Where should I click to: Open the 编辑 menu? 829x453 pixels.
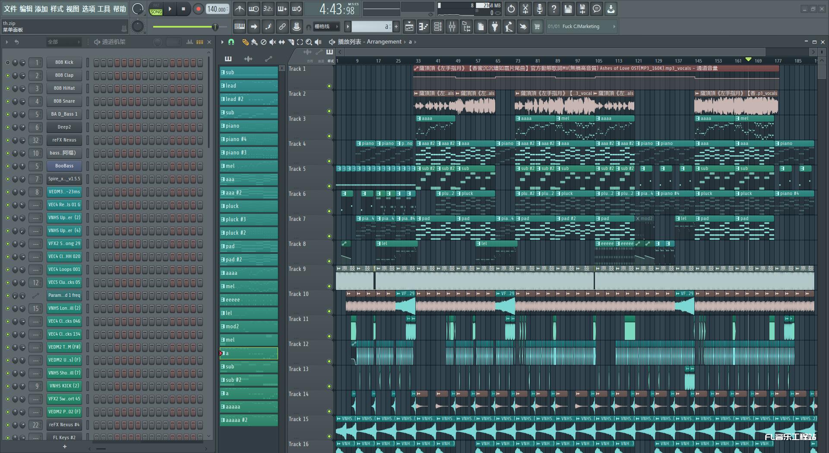[x=26, y=9]
